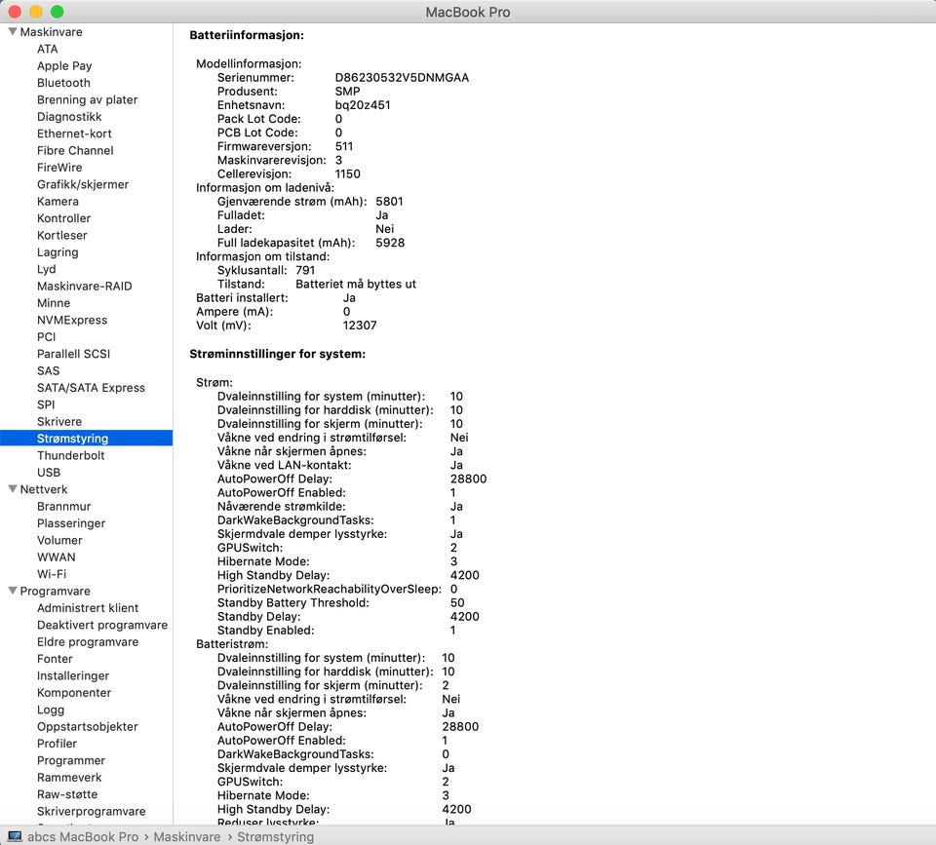
Task: Open Lagring in the sidebar
Action: point(58,252)
